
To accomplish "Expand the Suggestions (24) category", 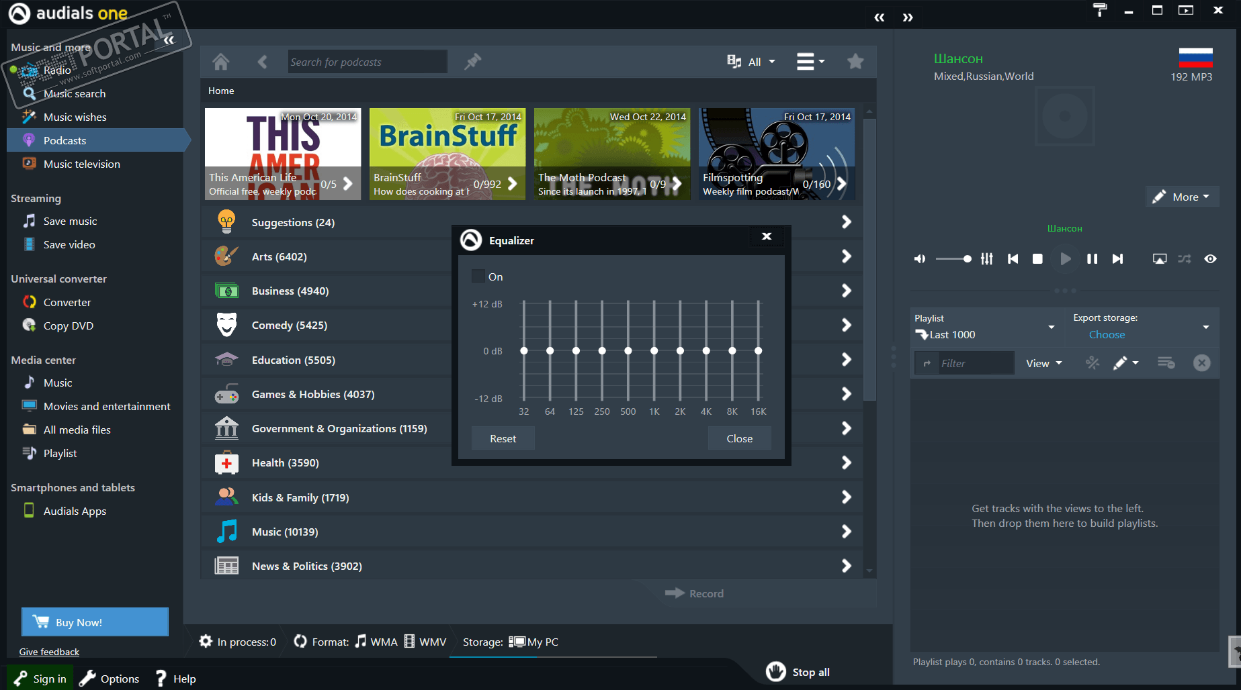I will [x=531, y=222].
